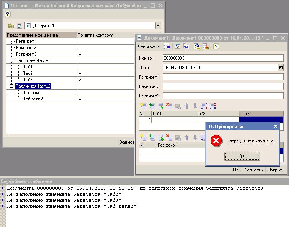Click message 'Не заполнено значение реквизита "Таб2"!'
The height and width of the screenshot is (227, 289).
point(66,195)
